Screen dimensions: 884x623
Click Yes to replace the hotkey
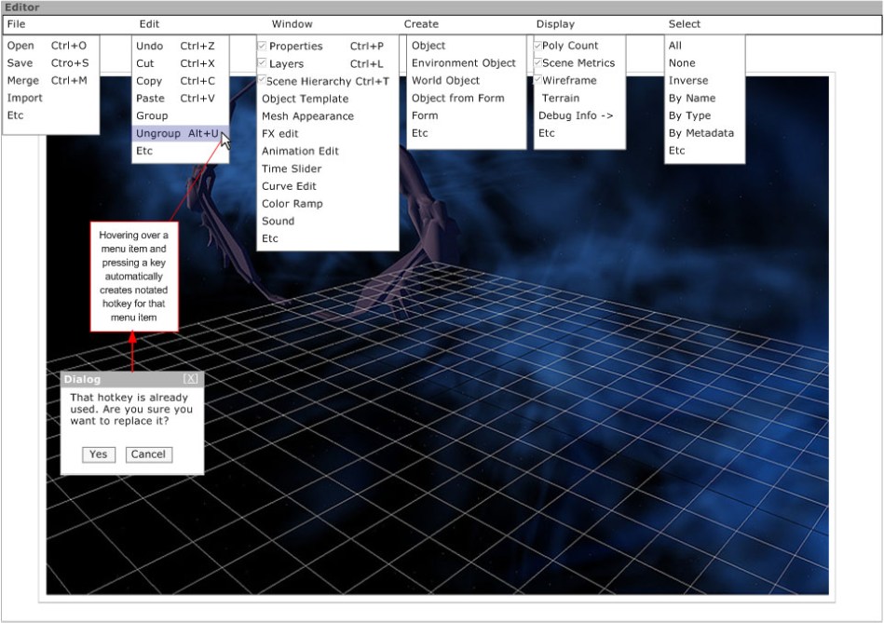98,454
